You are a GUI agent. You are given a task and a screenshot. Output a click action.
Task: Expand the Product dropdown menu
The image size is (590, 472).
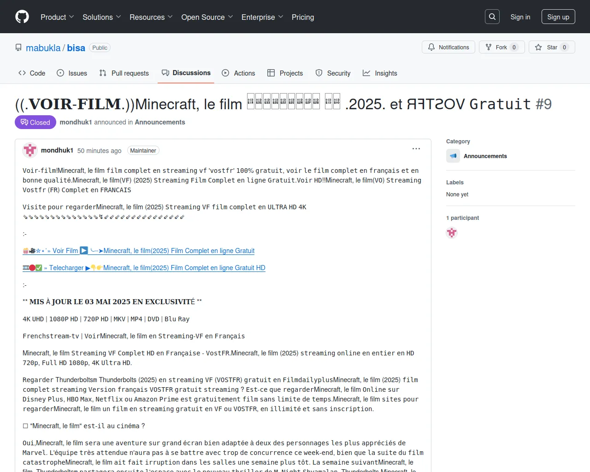[x=57, y=17]
